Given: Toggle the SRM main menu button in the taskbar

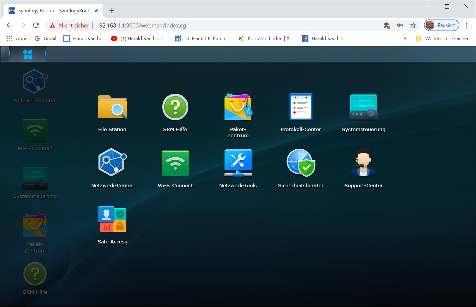Looking at the screenshot, I should coord(28,54).
